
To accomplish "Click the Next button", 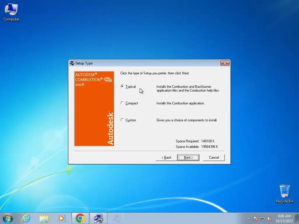I will pyautogui.click(x=188, y=157).
